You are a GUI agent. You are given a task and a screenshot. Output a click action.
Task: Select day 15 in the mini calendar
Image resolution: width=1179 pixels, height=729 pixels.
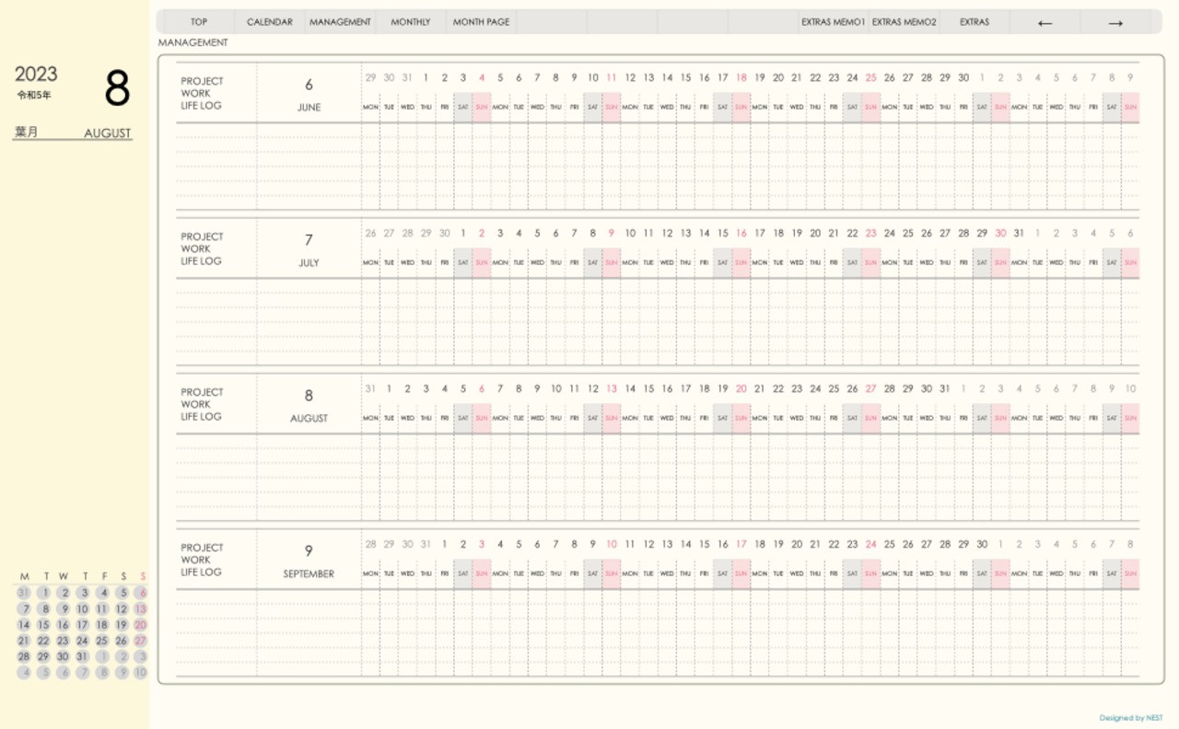(43, 625)
